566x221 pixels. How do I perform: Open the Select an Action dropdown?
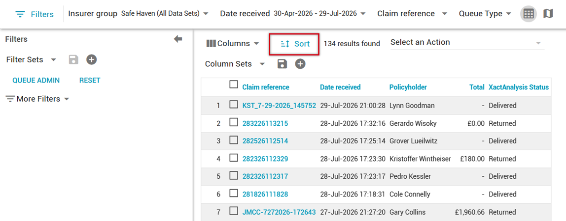(x=467, y=42)
